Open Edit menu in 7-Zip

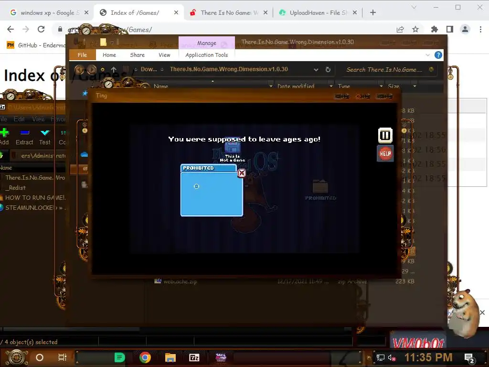point(19,119)
